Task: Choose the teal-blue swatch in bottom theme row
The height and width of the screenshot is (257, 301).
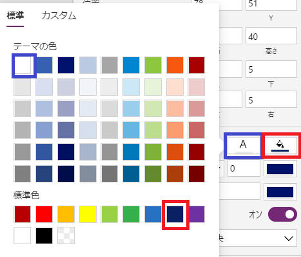Action: click(x=131, y=173)
